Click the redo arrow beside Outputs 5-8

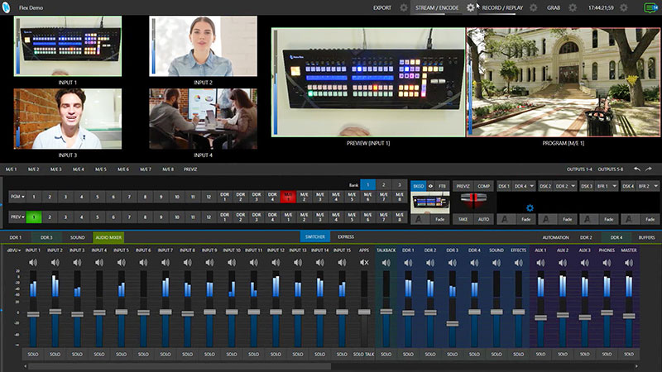(x=649, y=169)
